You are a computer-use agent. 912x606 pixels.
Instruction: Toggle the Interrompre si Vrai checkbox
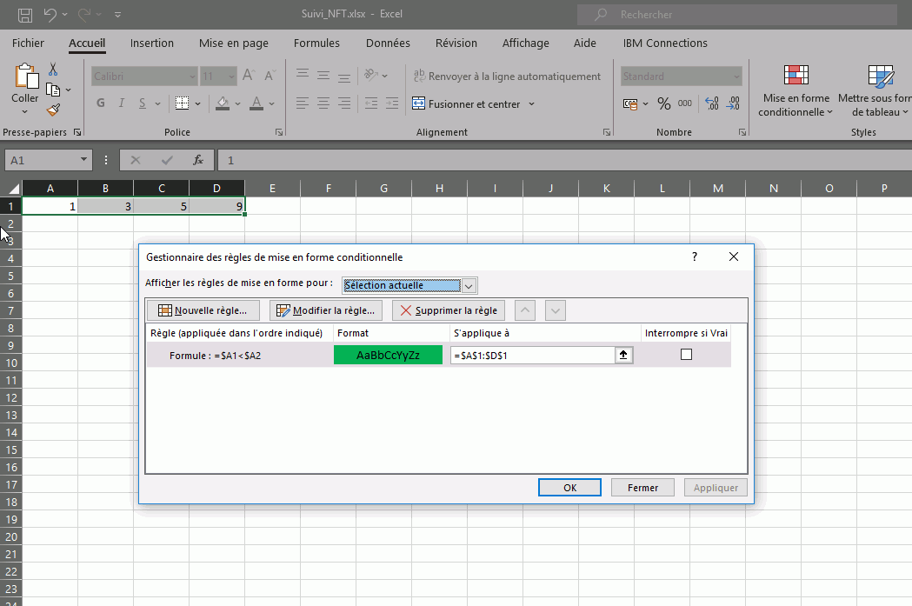coord(686,355)
